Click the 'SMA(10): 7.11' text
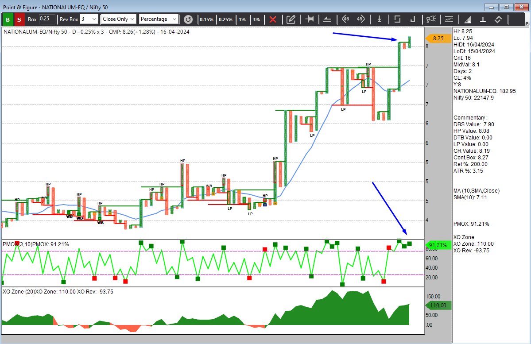 470,197
